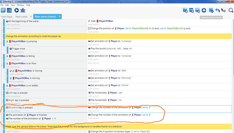The height and width of the screenshot is (133, 234).
Task: Open the File menu
Action: pyautogui.click(x=2, y=5)
